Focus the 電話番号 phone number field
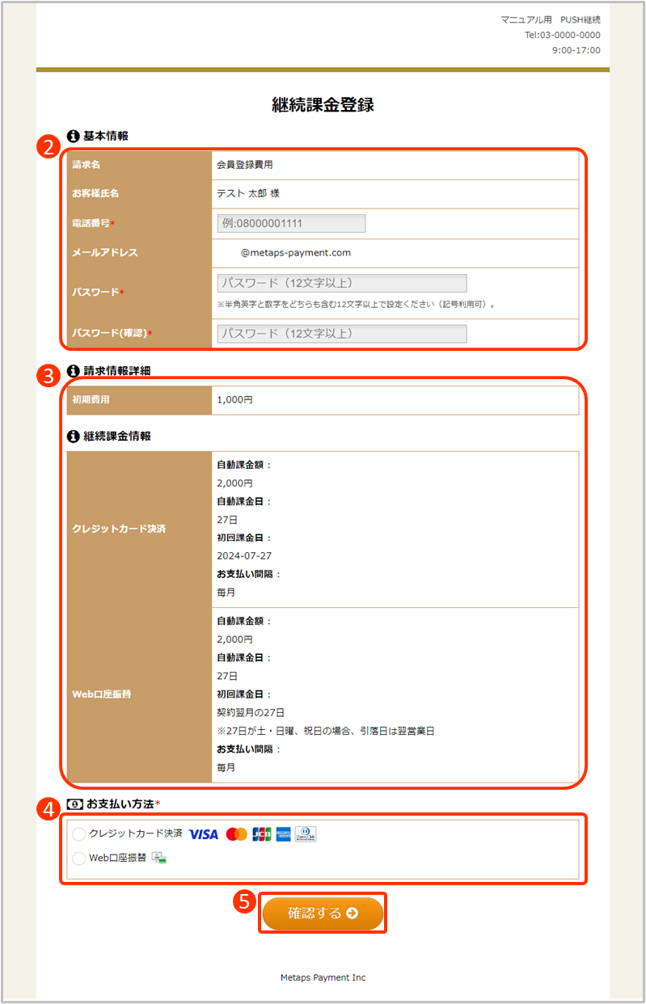 (x=291, y=223)
